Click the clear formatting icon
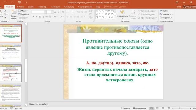The width and height of the screenshot is (196, 110). (x=63, y=12)
